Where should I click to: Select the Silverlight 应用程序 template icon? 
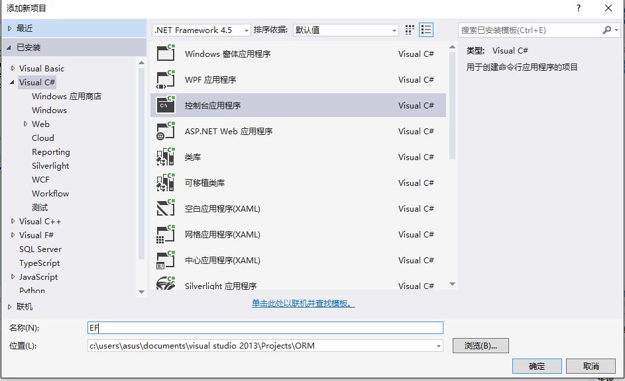click(x=166, y=283)
